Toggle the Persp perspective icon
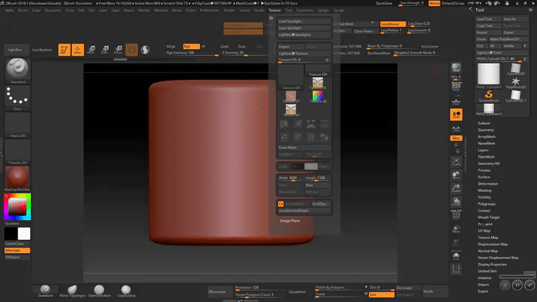537x302 pixels. pyautogui.click(x=456, y=87)
